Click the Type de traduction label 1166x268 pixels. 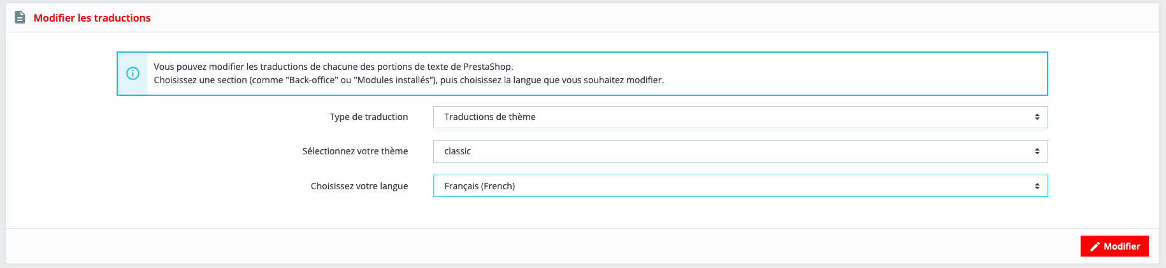368,117
